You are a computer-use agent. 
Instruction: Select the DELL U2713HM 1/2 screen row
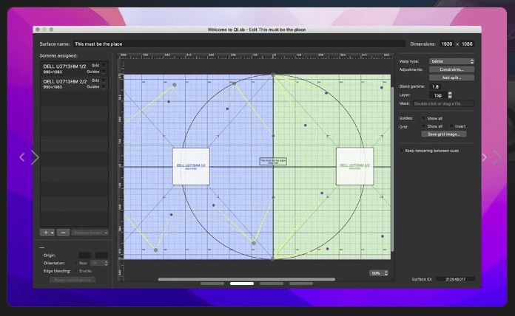point(74,69)
